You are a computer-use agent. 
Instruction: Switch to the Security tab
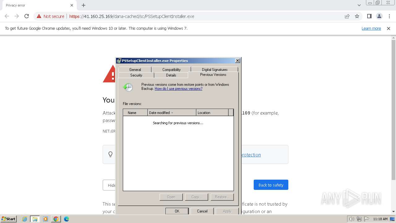pos(136,75)
